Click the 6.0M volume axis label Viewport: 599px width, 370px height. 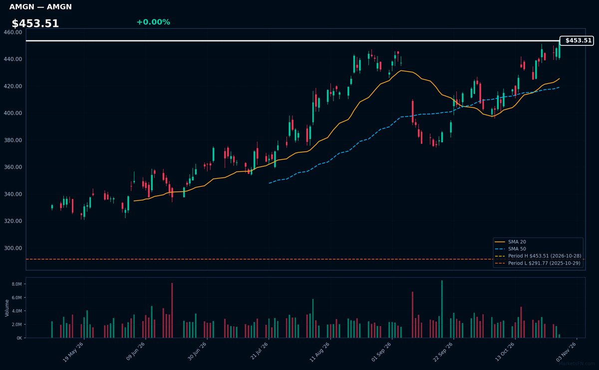click(x=16, y=298)
